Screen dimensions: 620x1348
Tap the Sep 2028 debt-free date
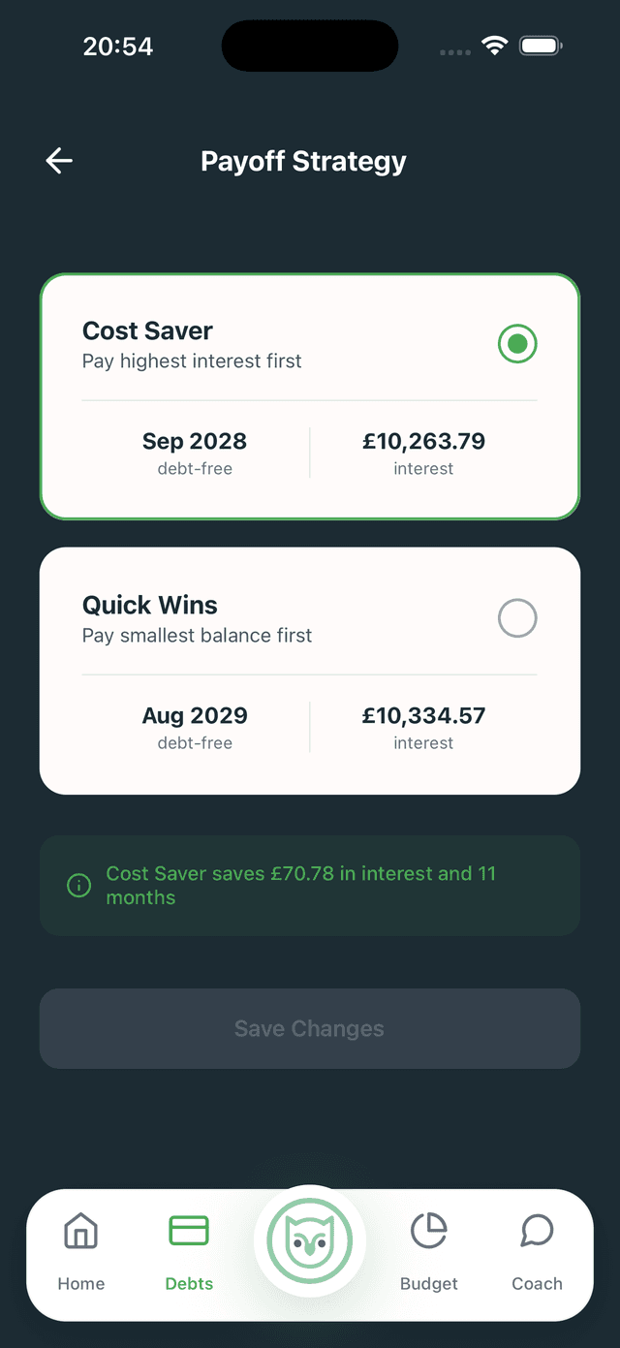[195, 441]
